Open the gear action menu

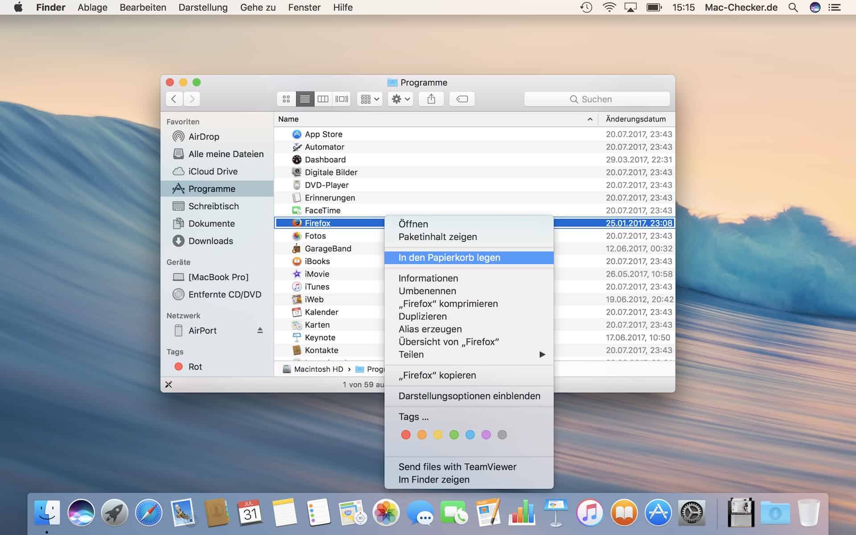tap(400, 99)
